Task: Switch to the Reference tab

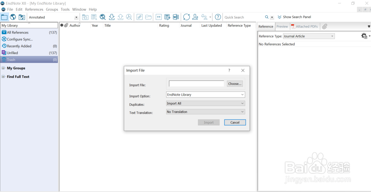Action: pos(266,26)
